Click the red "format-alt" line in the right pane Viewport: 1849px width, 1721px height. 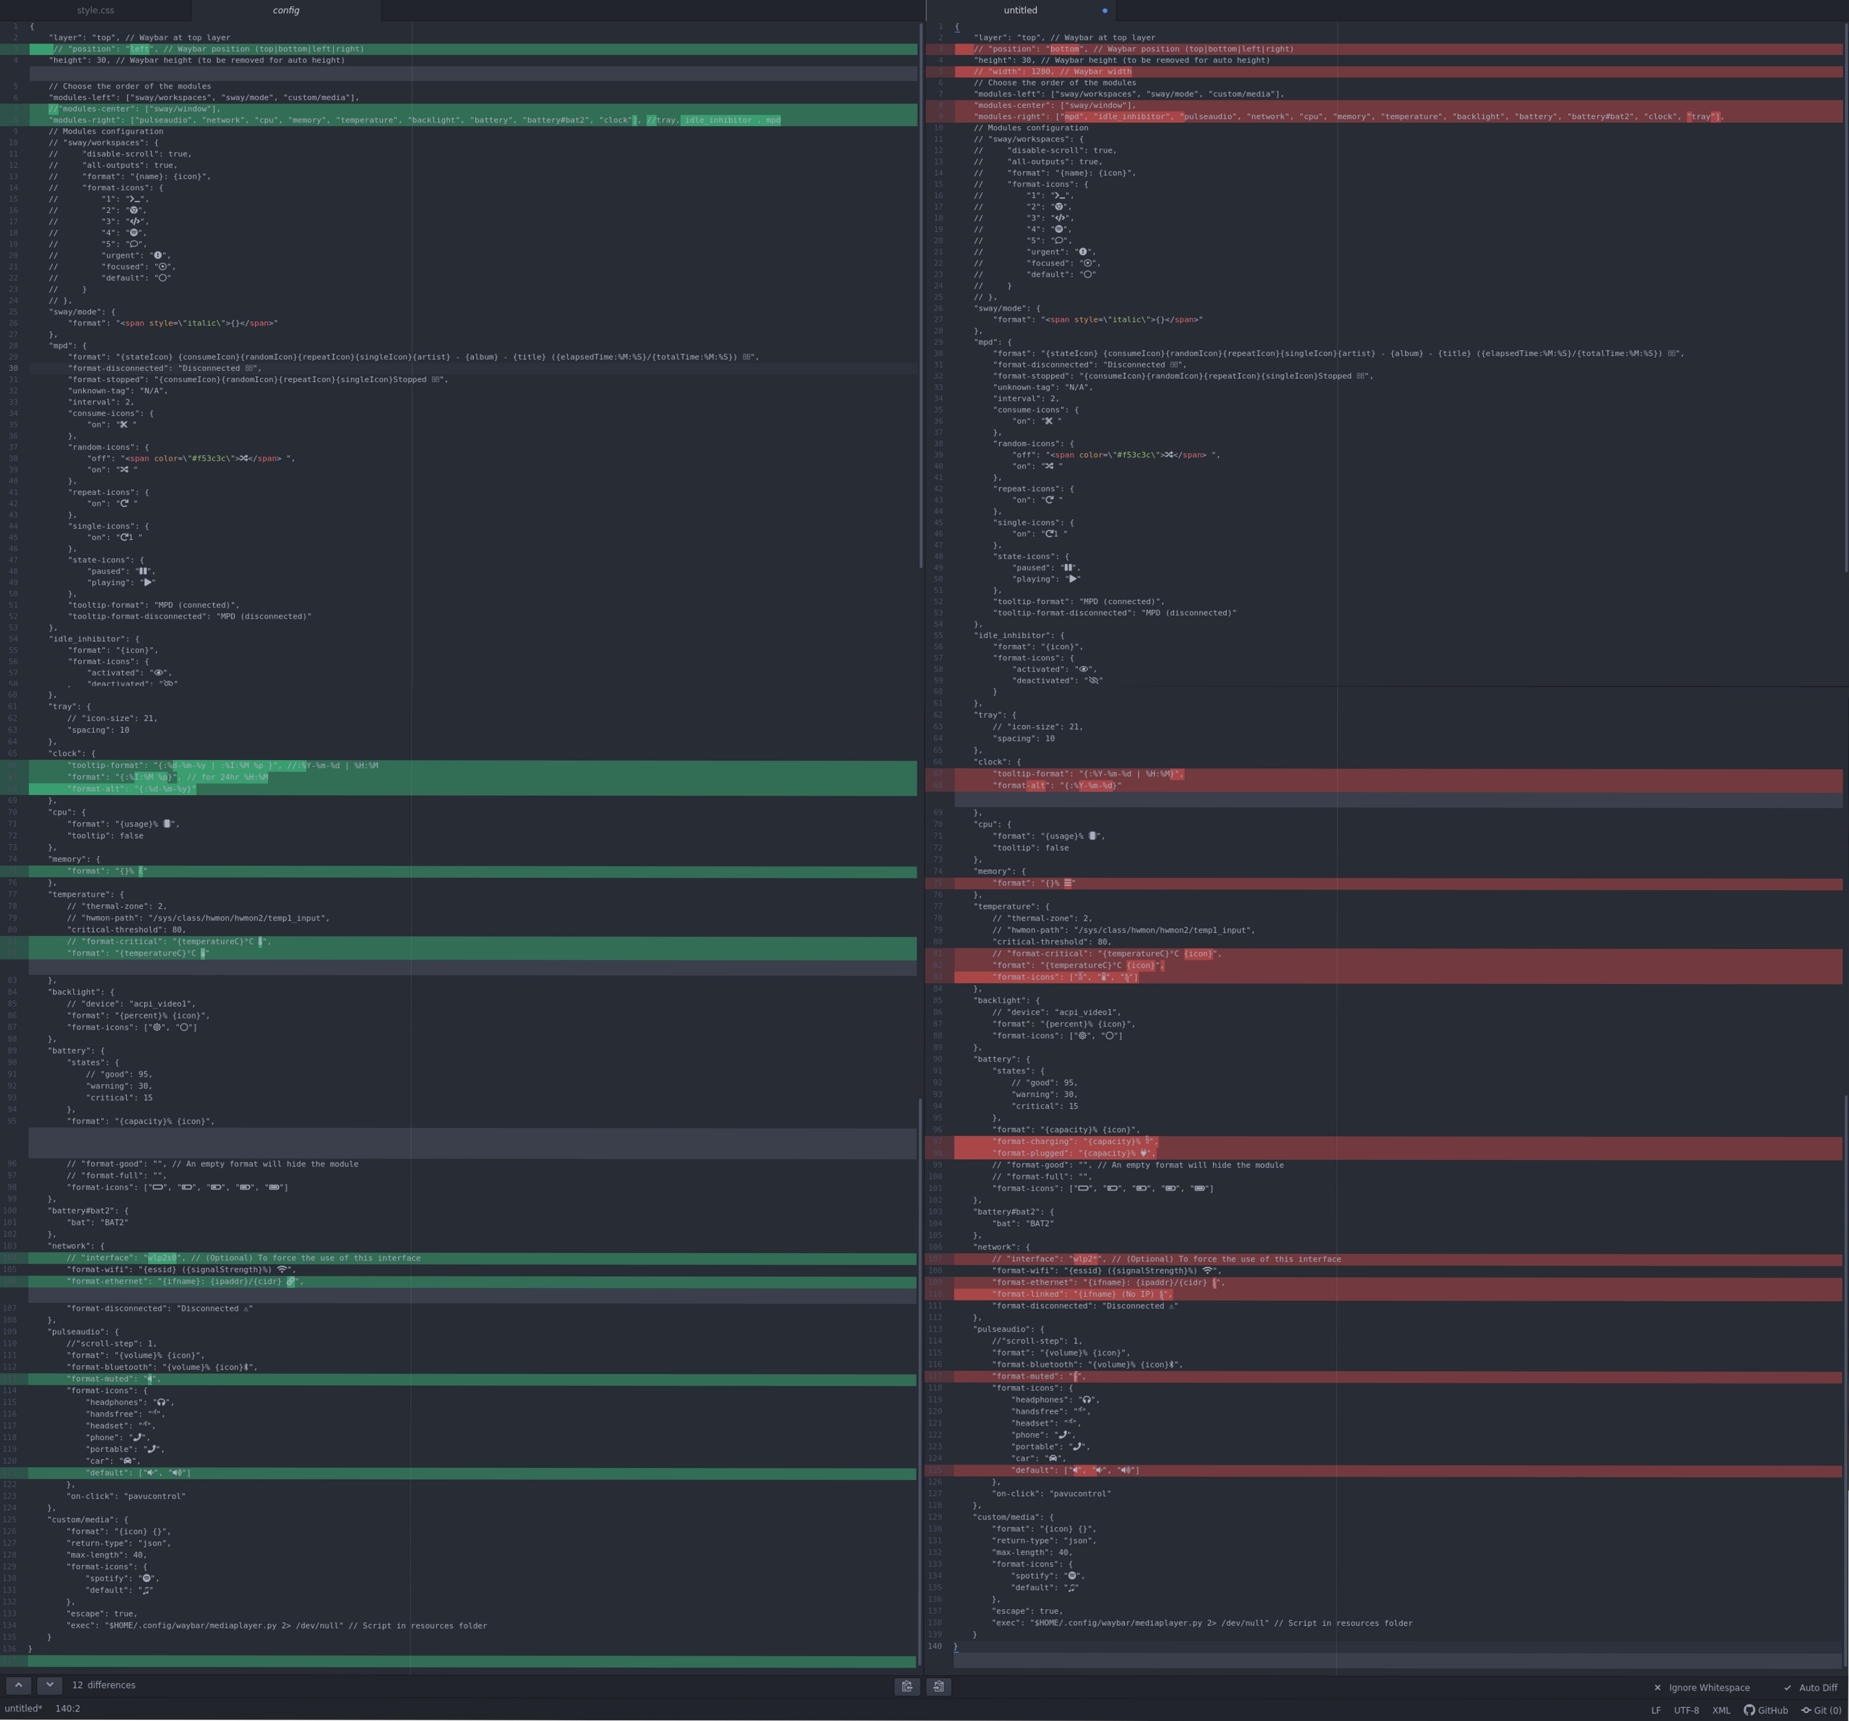pos(1398,786)
